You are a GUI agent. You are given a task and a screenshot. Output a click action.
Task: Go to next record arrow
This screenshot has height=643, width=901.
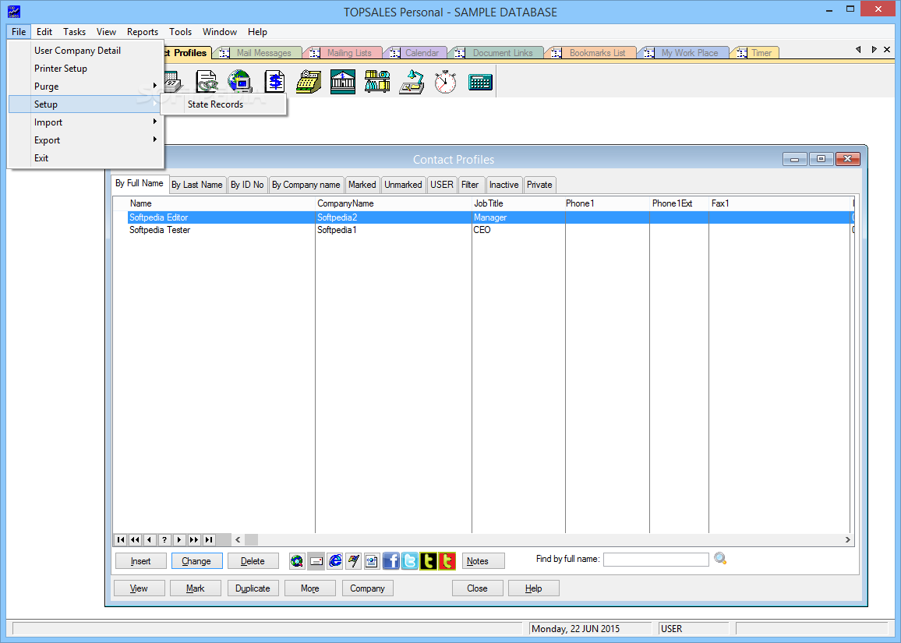179,539
